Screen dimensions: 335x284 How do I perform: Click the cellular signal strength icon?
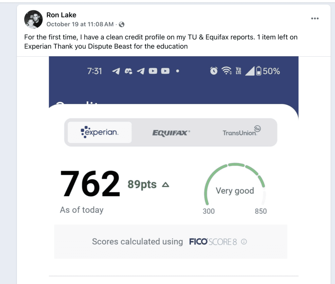(x=250, y=71)
